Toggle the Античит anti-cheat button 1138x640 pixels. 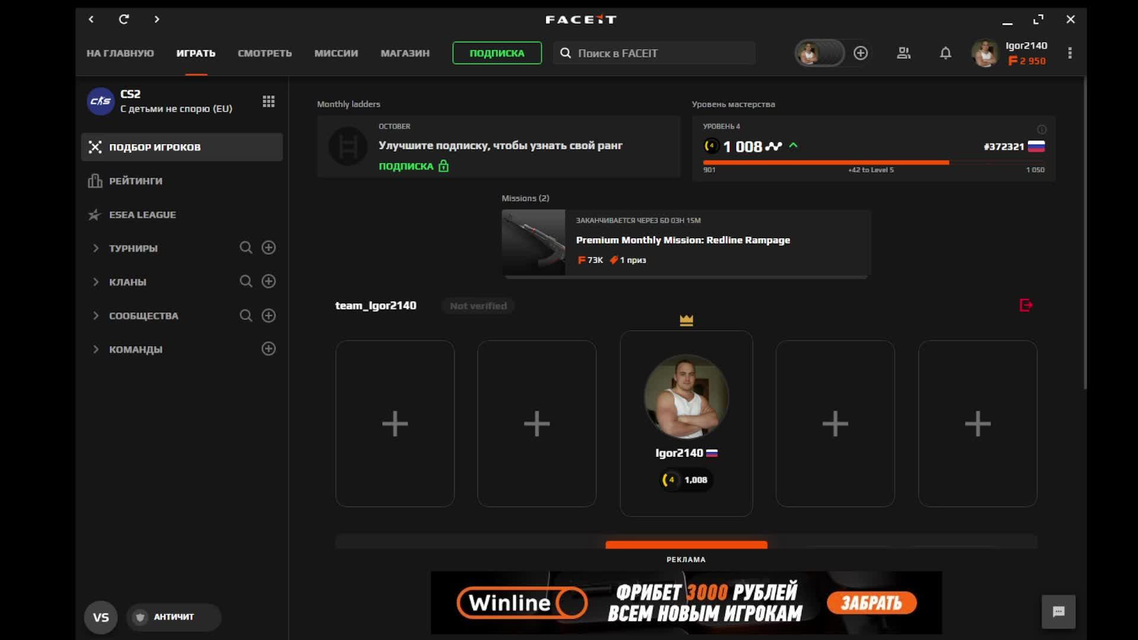coord(173,617)
